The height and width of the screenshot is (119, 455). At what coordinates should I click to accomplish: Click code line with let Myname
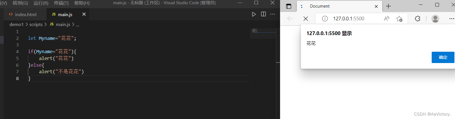click(52, 38)
